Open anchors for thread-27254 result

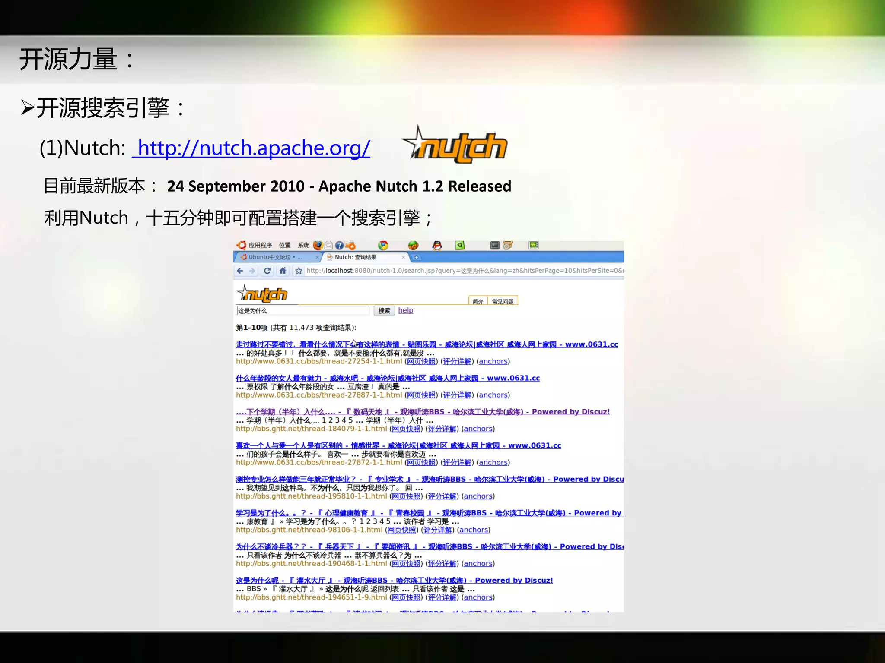[493, 361]
